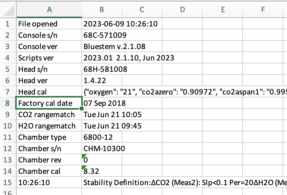Click the green error triangle in cell B14

tap(84, 168)
